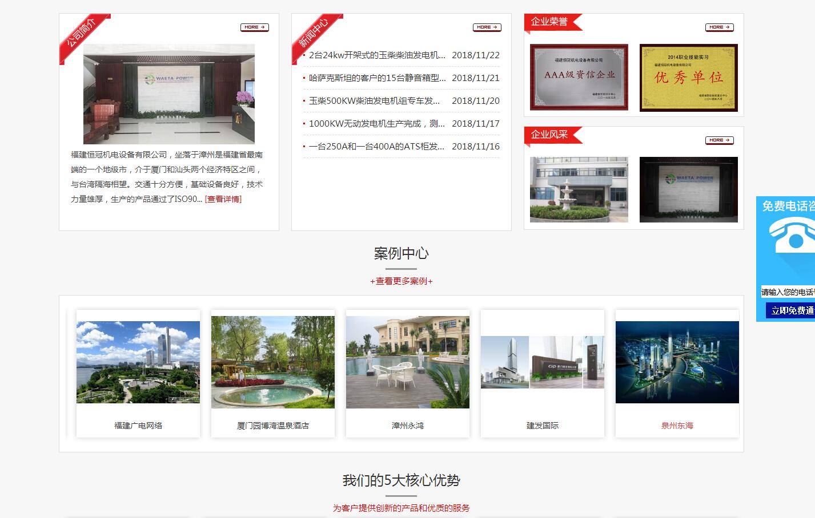Open MORE button in company intro panel
This screenshot has height=518, width=815.
[x=254, y=27]
